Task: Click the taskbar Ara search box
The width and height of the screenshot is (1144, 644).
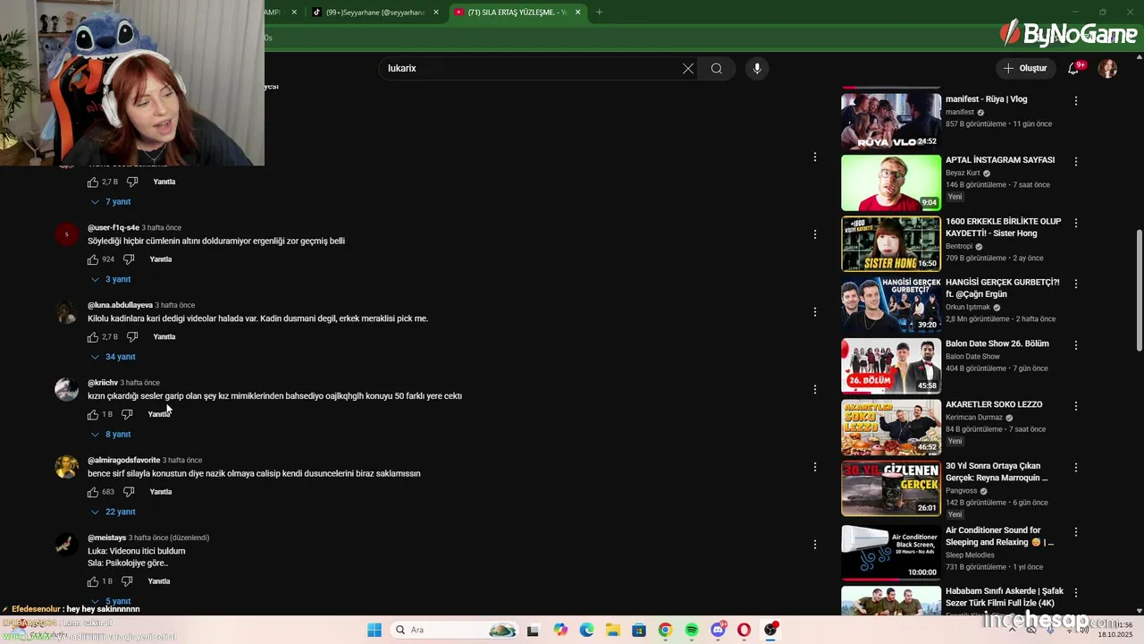Action: pyautogui.click(x=456, y=630)
